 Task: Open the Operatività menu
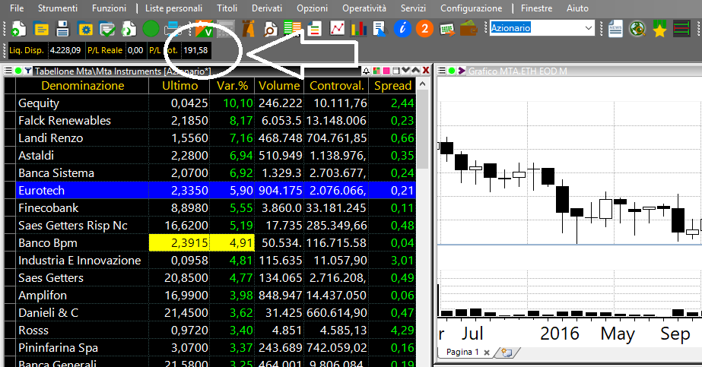tap(364, 8)
